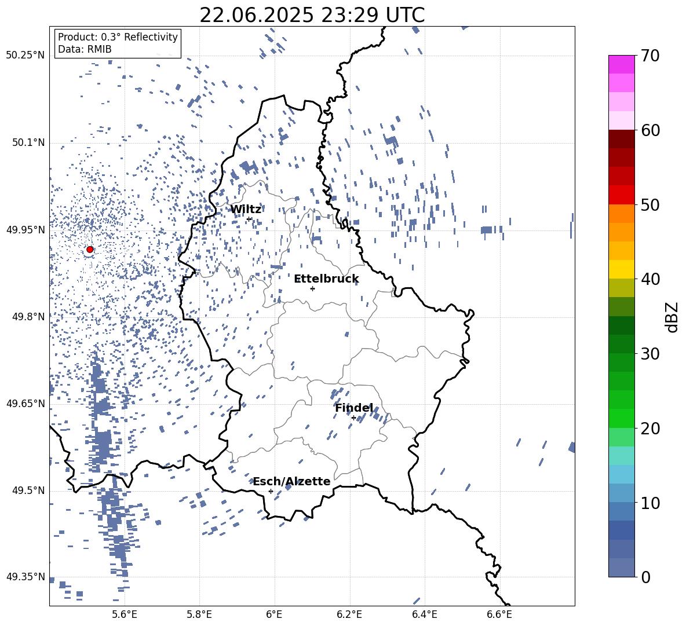Click the 5.6°E longitude label
Viewport: 686px width, 626px height.
click(x=125, y=614)
